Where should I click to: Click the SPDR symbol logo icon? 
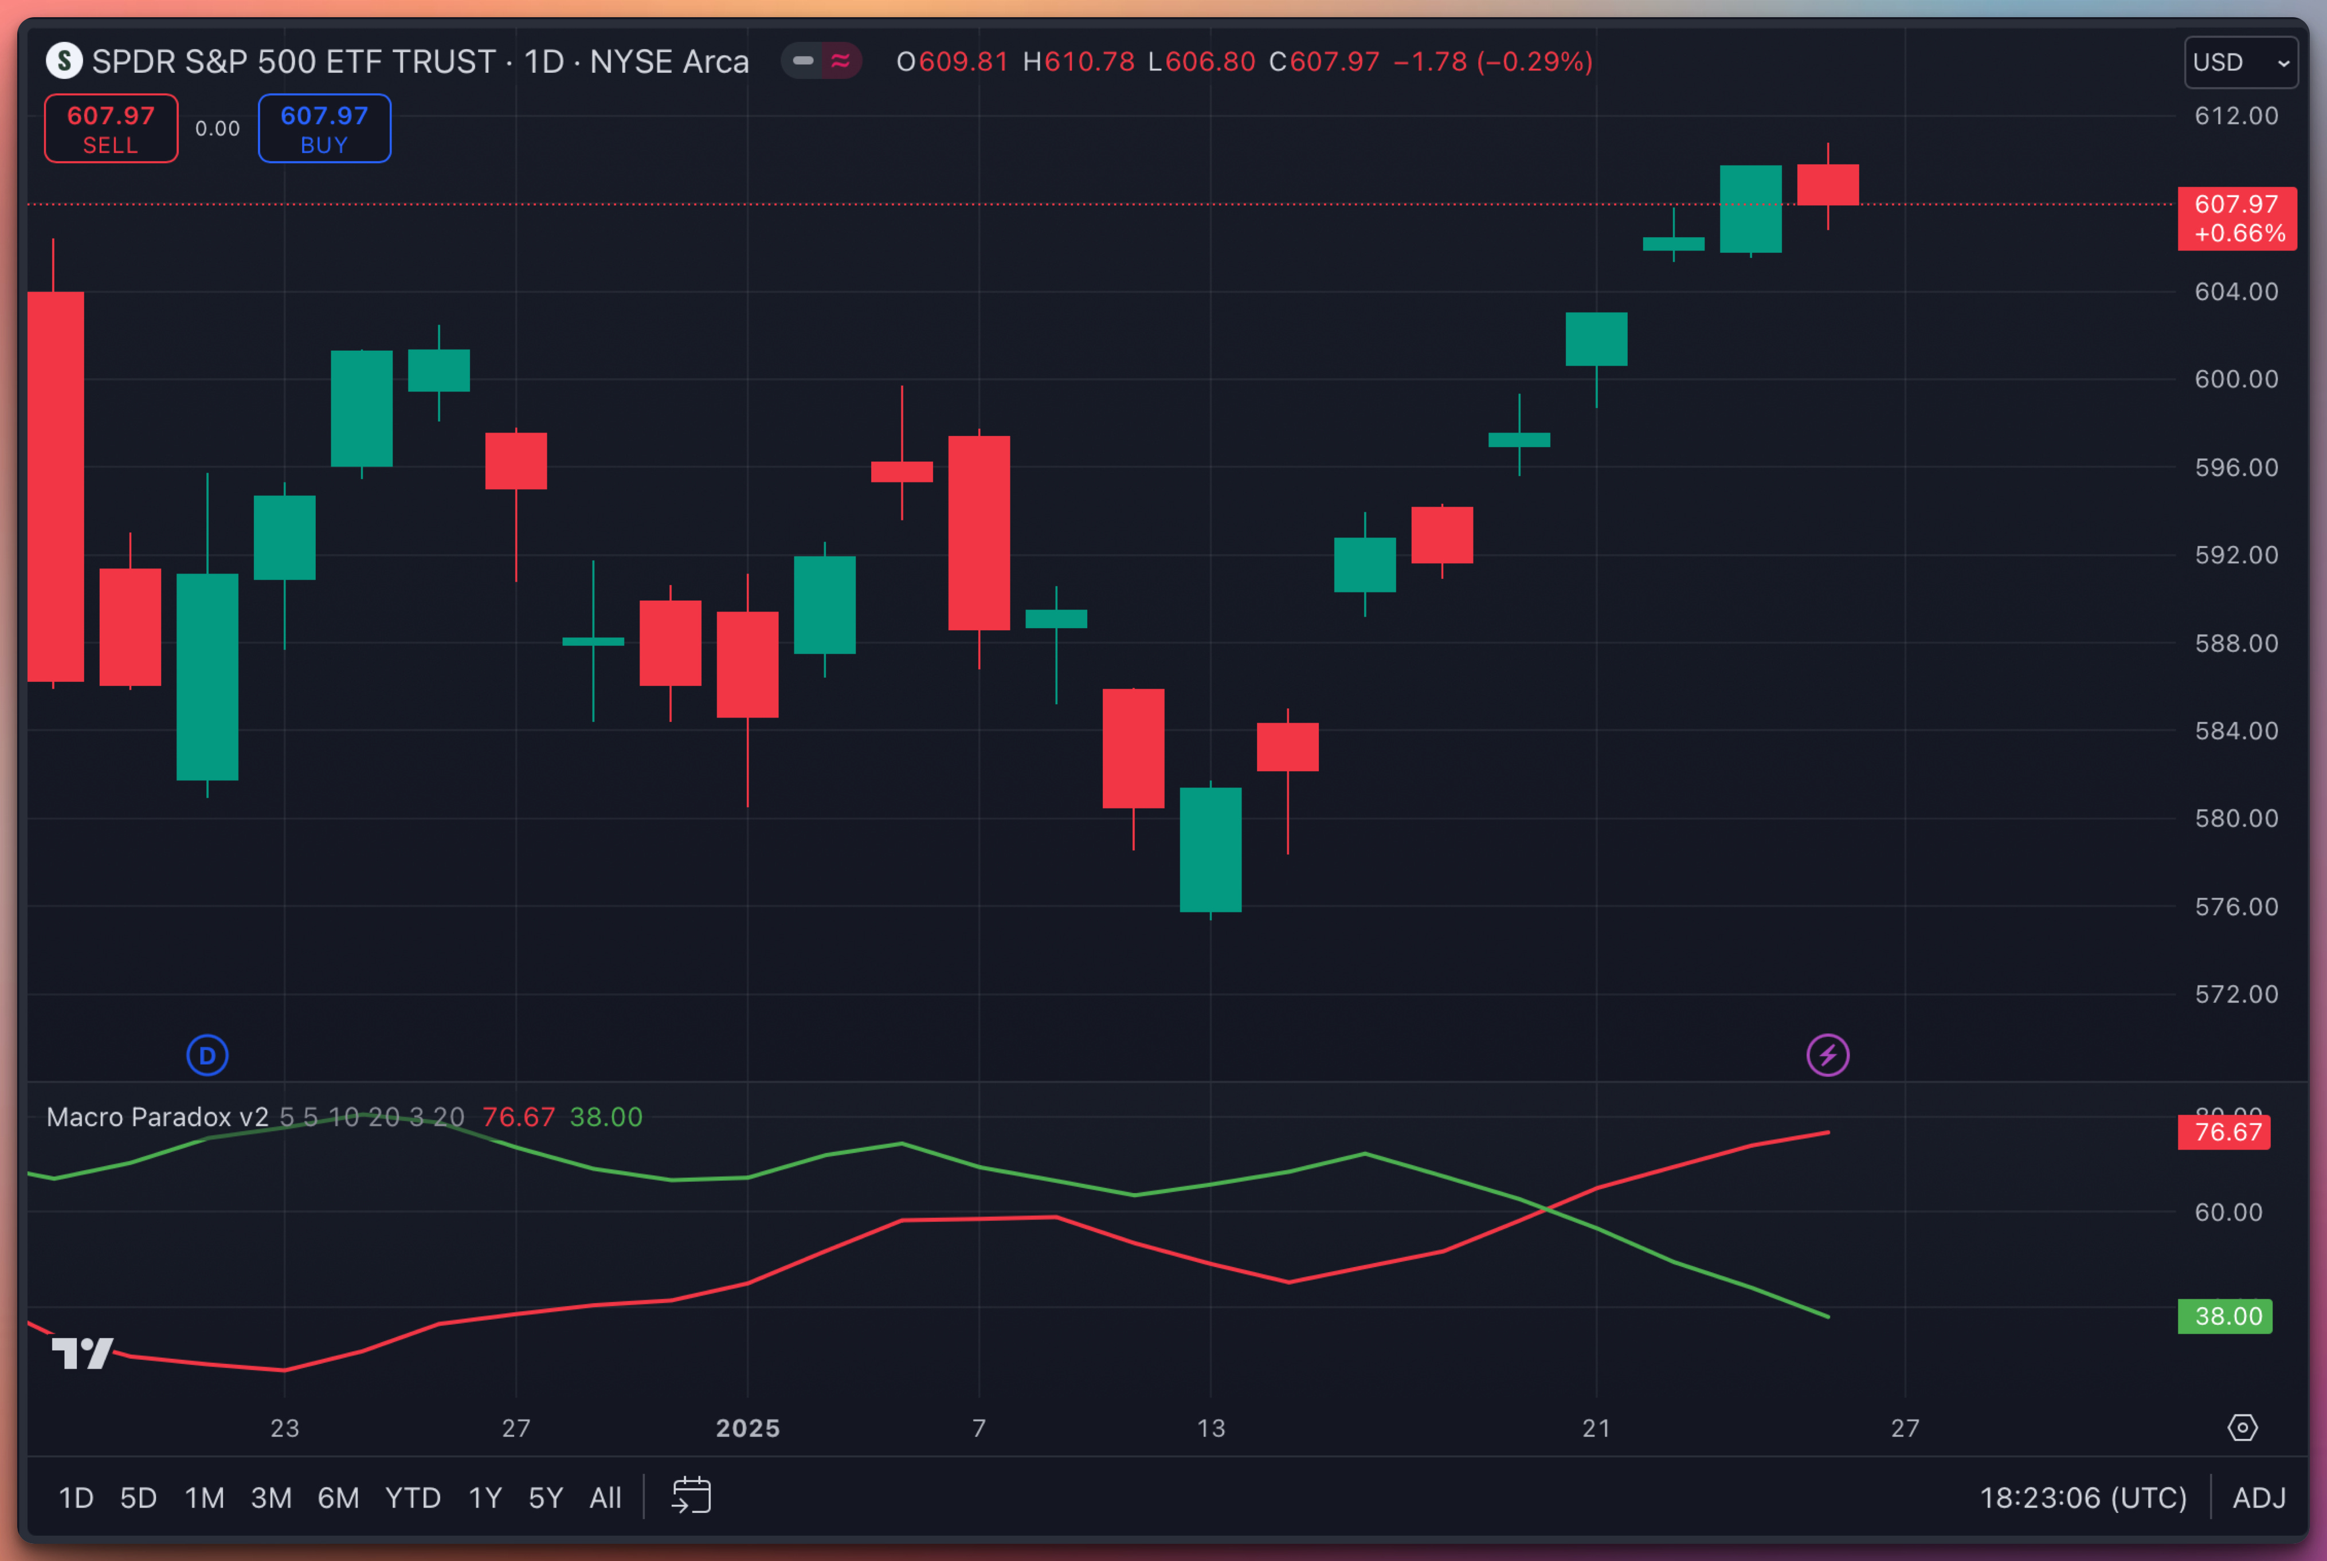coord(64,62)
